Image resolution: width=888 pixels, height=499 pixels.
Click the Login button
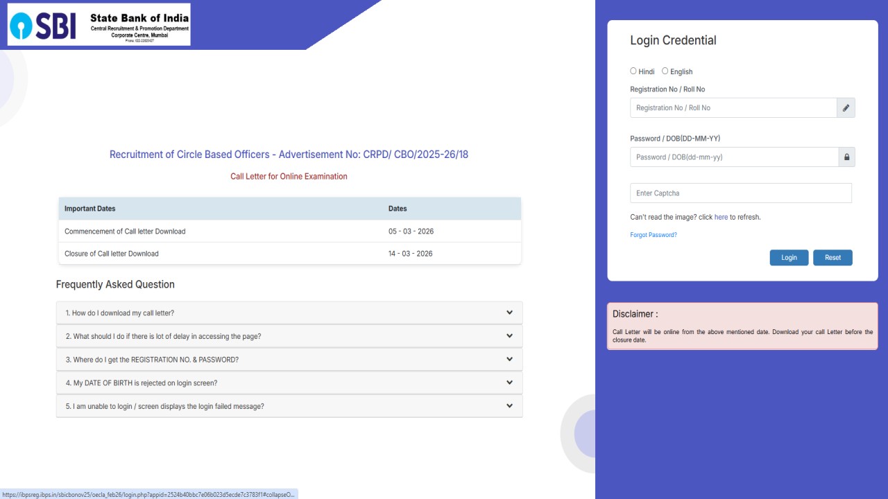click(x=789, y=257)
